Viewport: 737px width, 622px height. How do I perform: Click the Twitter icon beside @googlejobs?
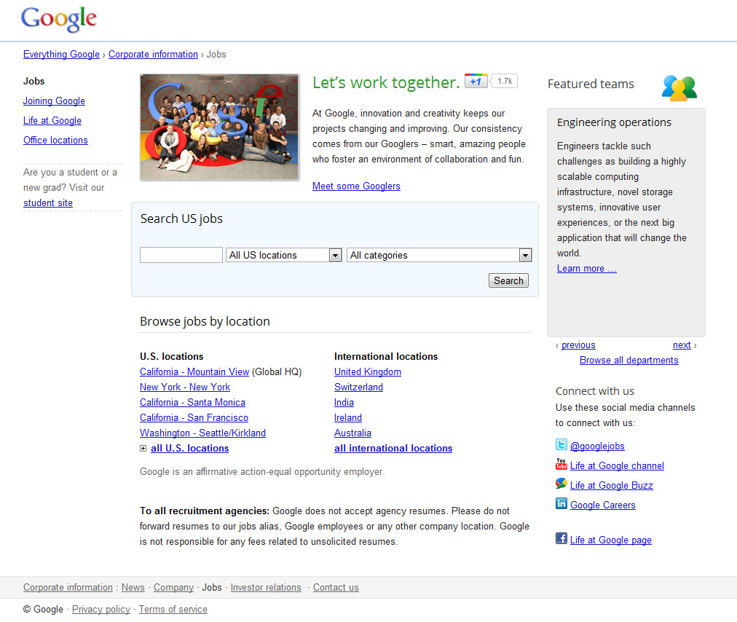(561, 444)
